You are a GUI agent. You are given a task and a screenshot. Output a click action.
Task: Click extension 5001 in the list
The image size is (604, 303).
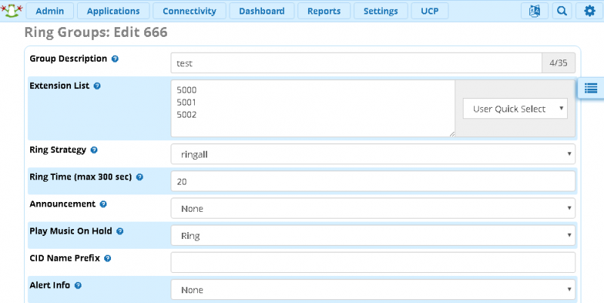[186, 103]
